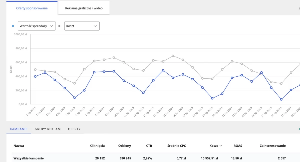Click the blue legend square for sales value
Screen dimensions: 300x162
coord(13,26)
